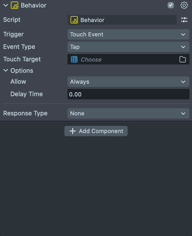Click the Behavior component title
The height and width of the screenshot is (236, 192).
click(x=34, y=5)
